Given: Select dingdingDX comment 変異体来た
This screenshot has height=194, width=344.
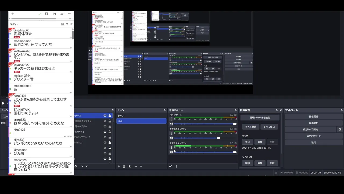Looking at the screenshot, I should click(40, 33).
